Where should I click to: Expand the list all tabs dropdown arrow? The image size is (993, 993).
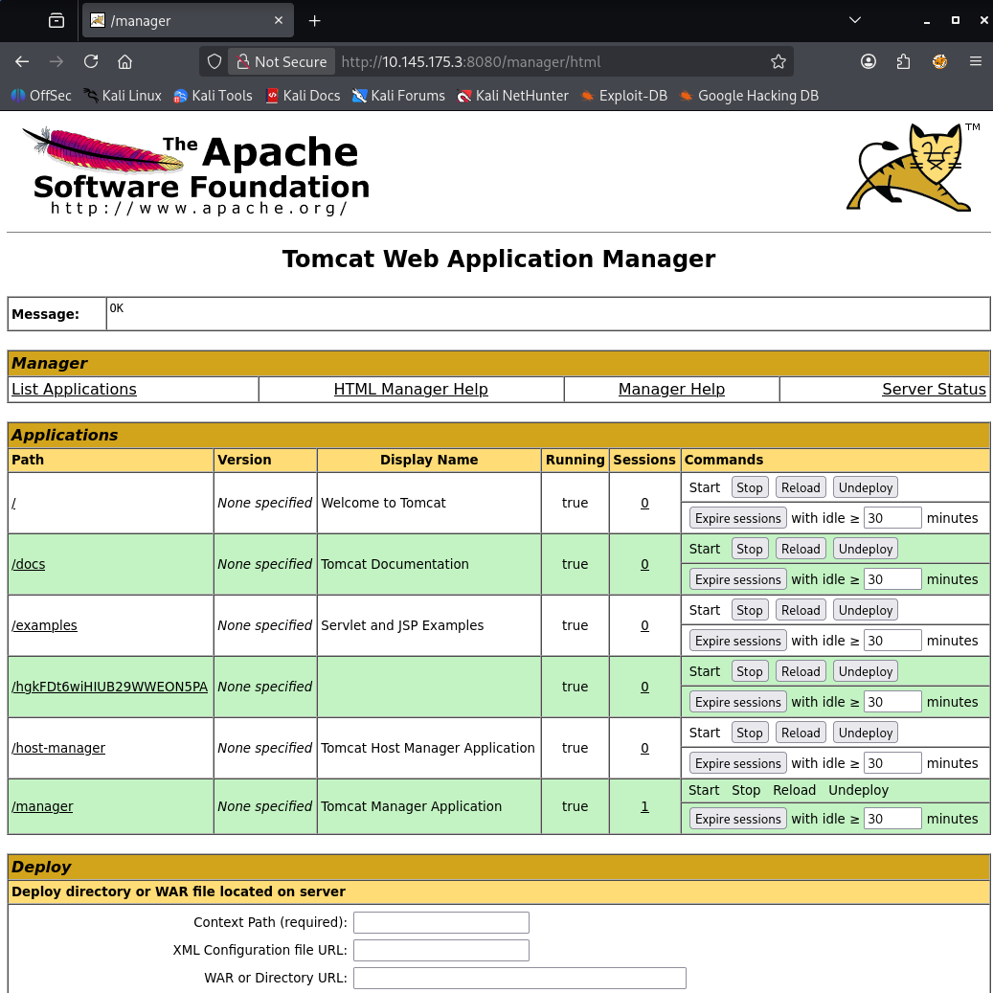tap(855, 20)
